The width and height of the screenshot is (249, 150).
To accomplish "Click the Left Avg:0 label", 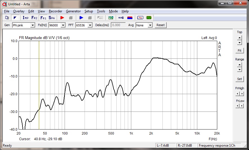I will [209, 38].
